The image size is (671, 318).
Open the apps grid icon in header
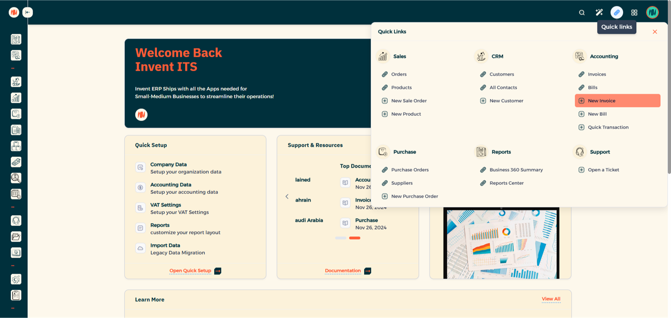(634, 13)
